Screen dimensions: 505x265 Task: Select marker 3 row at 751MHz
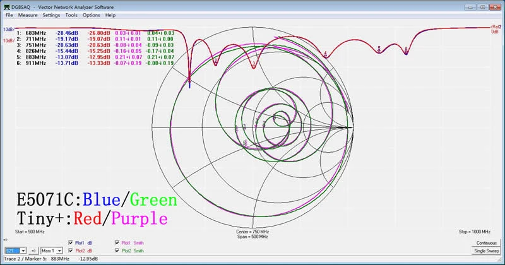click(x=96, y=45)
